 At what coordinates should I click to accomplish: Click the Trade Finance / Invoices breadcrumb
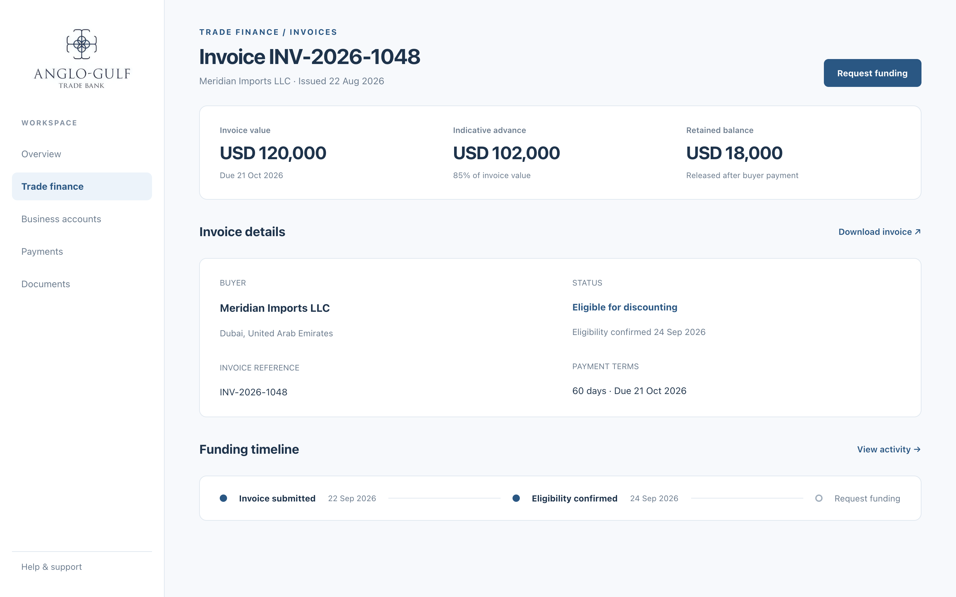coord(268,32)
